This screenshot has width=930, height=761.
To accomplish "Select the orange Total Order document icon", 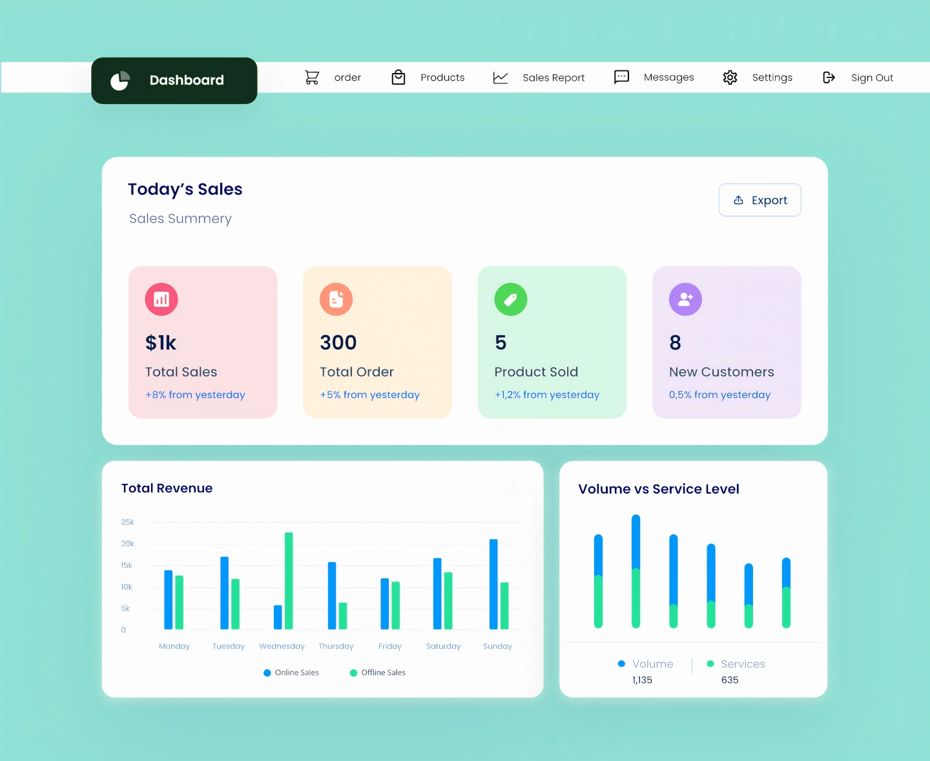I will (x=336, y=299).
